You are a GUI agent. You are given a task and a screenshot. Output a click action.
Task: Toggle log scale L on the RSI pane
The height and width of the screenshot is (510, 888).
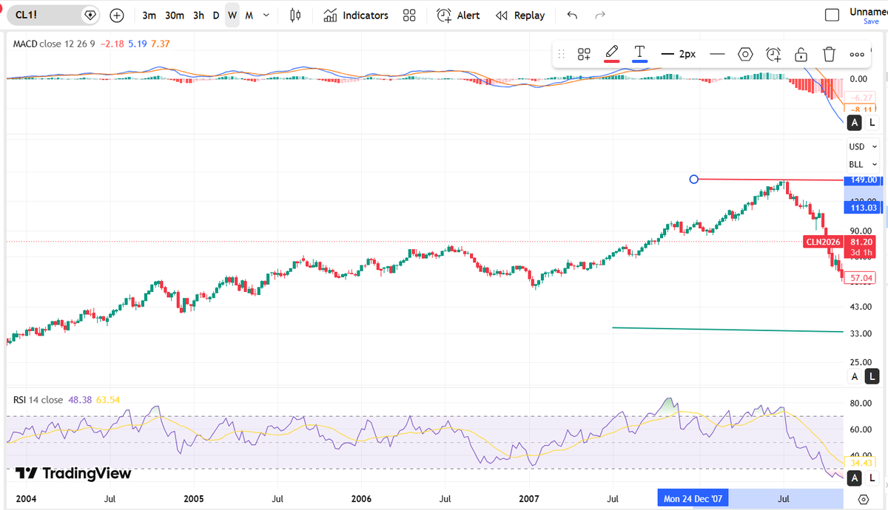tap(872, 477)
